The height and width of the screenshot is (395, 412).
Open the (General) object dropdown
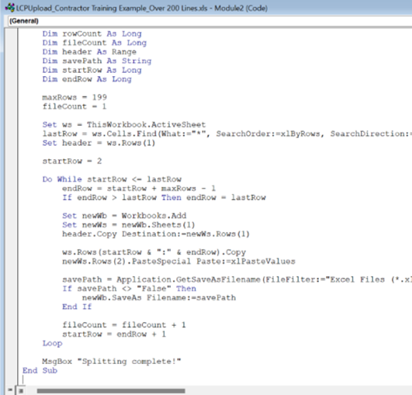209,21
